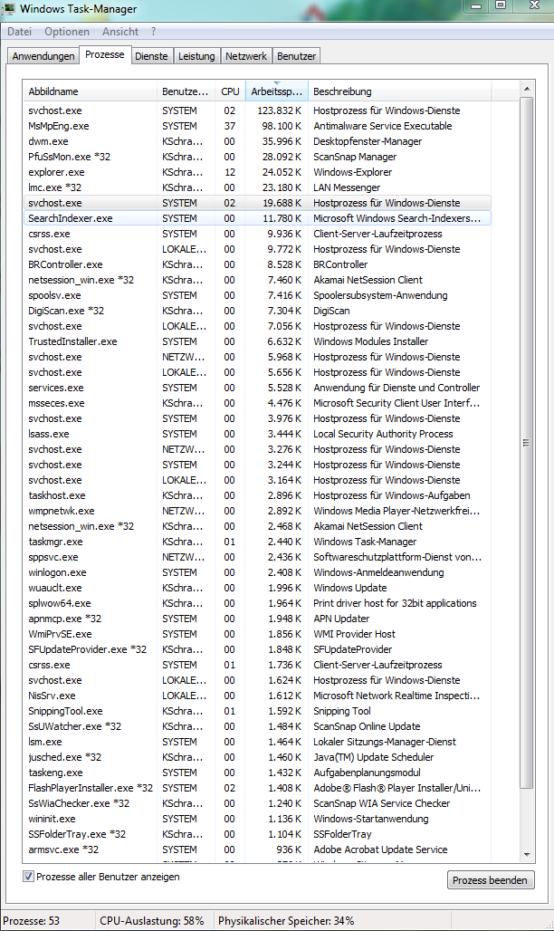Click the 'Prozess beenden' button
Viewport: 554px width, 931px height.
[490, 880]
